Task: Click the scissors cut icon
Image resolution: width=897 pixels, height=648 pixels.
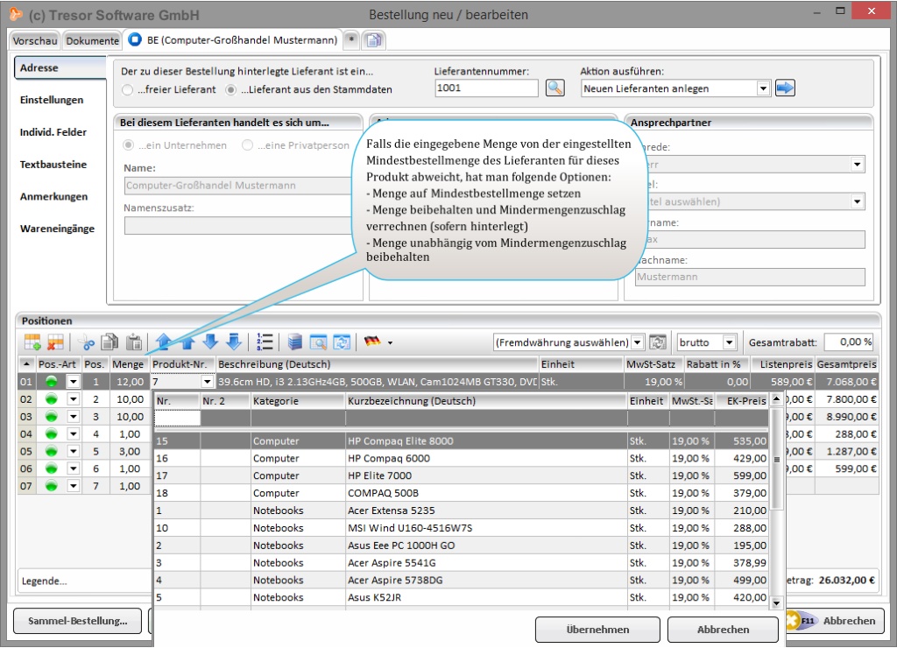Action: click(x=86, y=342)
